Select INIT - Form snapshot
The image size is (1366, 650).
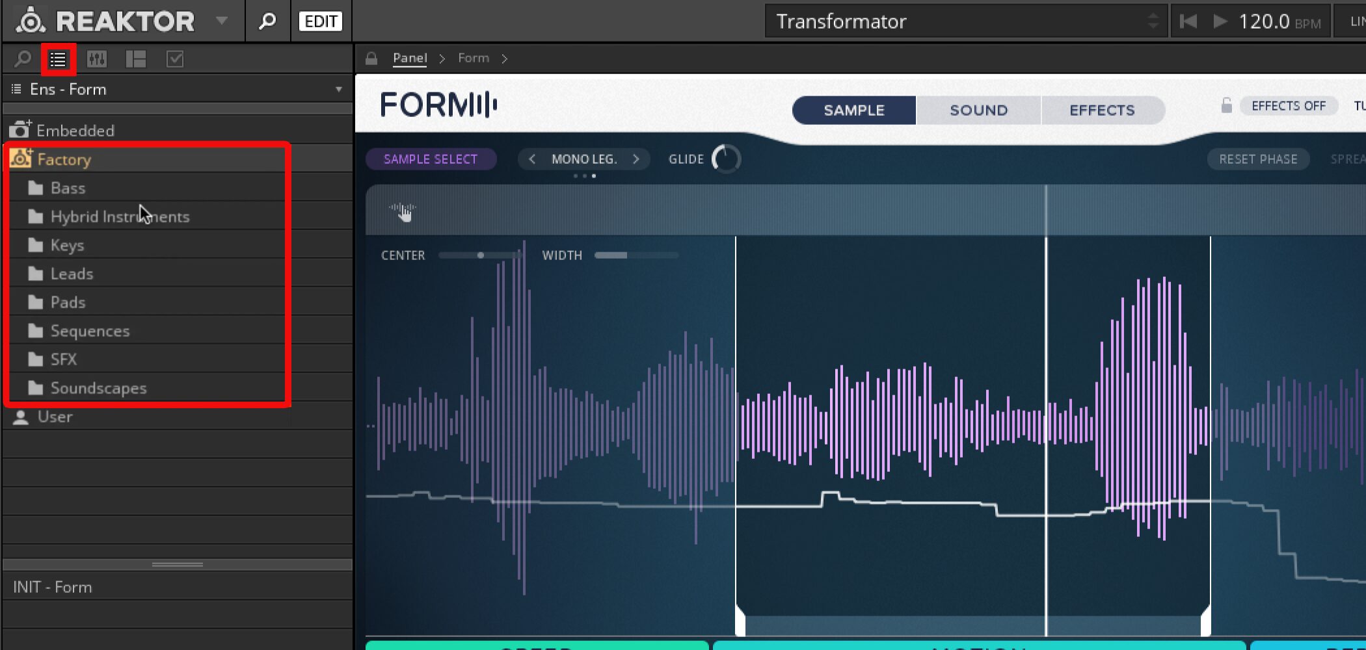point(178,587)
